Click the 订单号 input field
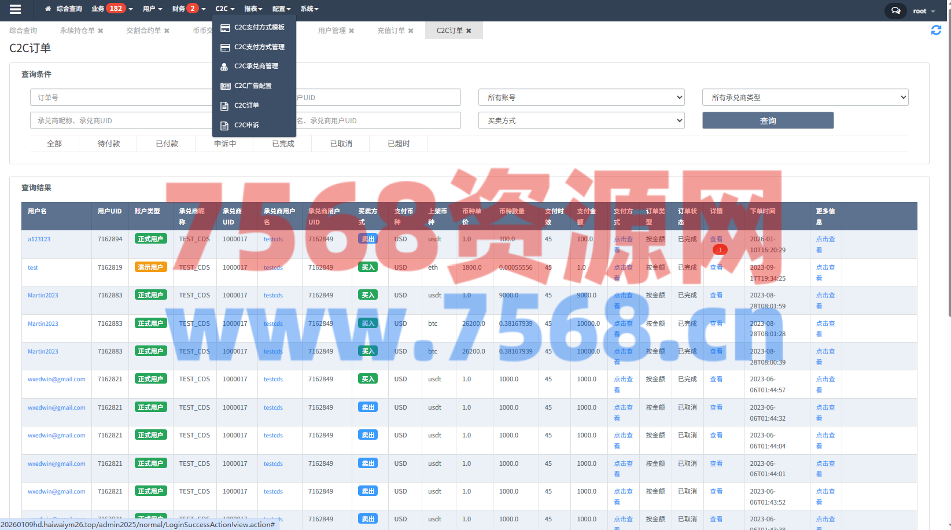Image resolution: width=951 pixels, height=530 pixels. [x=121, y=97]
